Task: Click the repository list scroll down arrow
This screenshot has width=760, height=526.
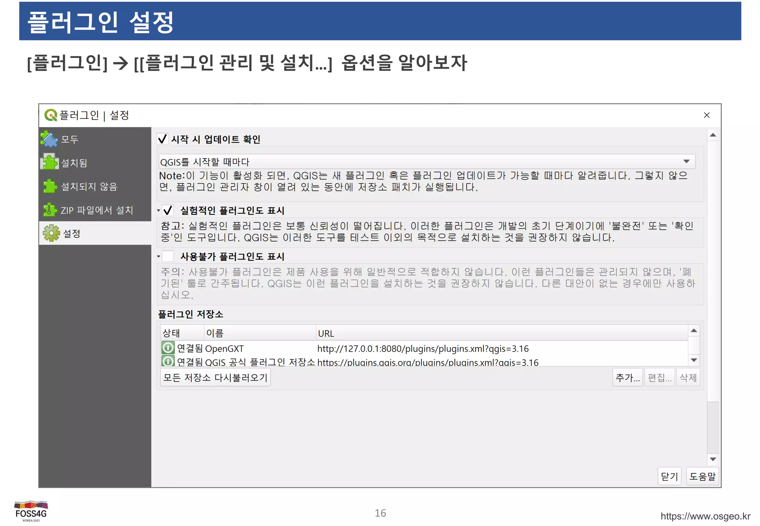Action: (694, 360)
